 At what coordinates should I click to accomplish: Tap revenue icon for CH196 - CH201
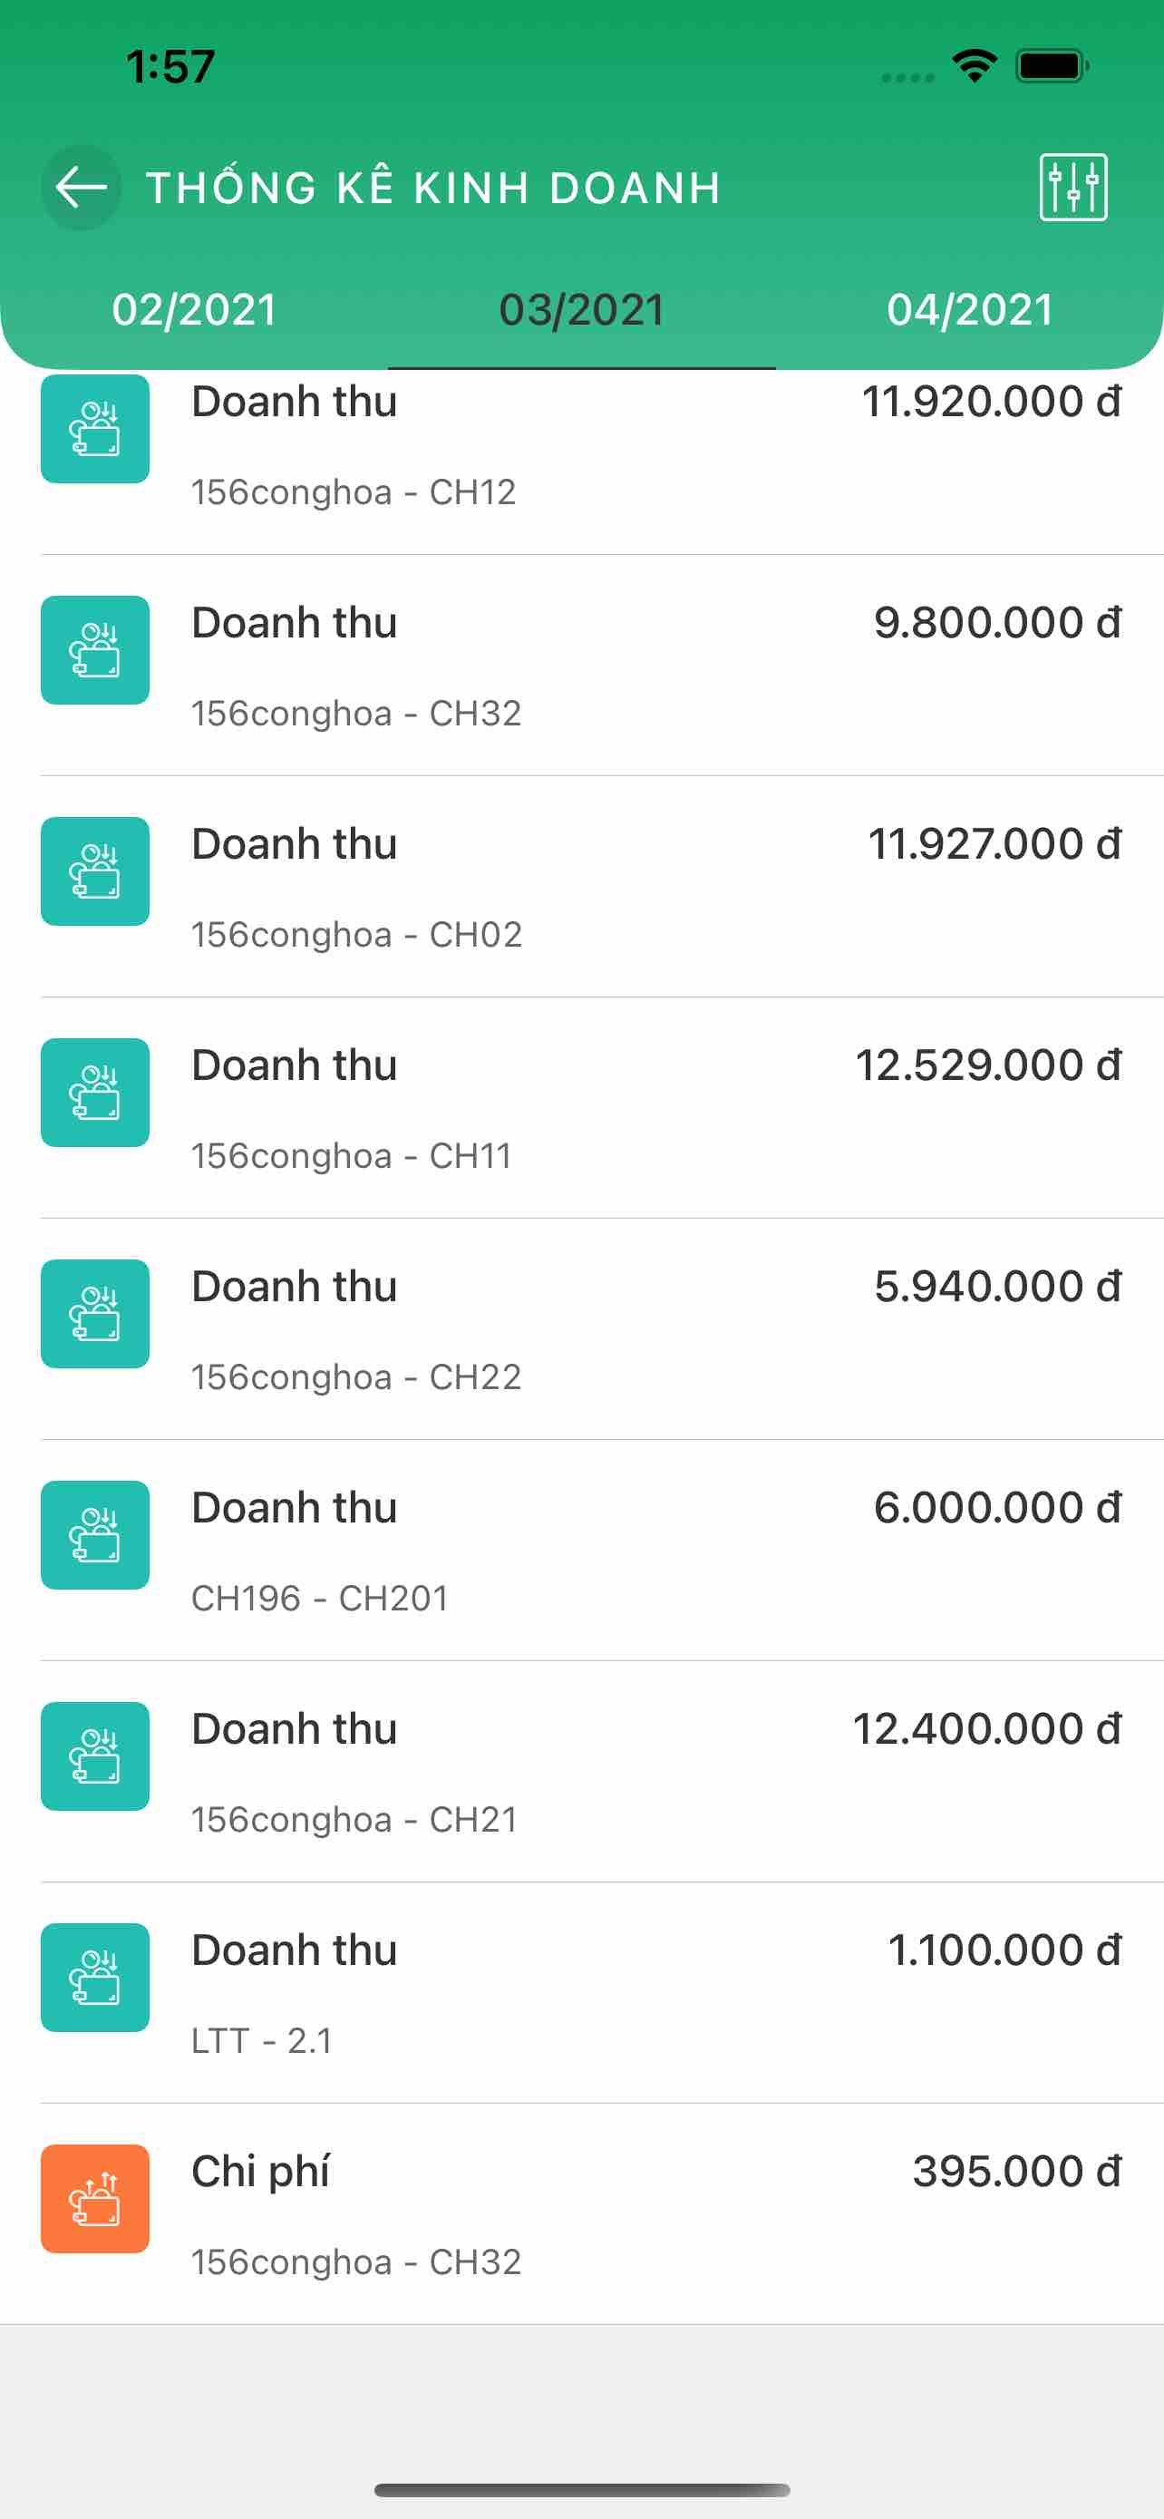pyautogui.click(x=95, y=1535)
